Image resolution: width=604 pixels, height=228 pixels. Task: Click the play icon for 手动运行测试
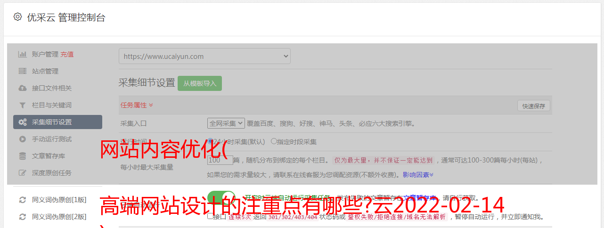click(x=22, y=139)
